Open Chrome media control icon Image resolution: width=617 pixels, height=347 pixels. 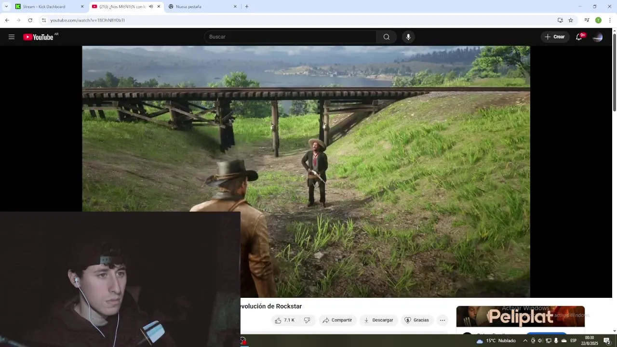(587, 20)
